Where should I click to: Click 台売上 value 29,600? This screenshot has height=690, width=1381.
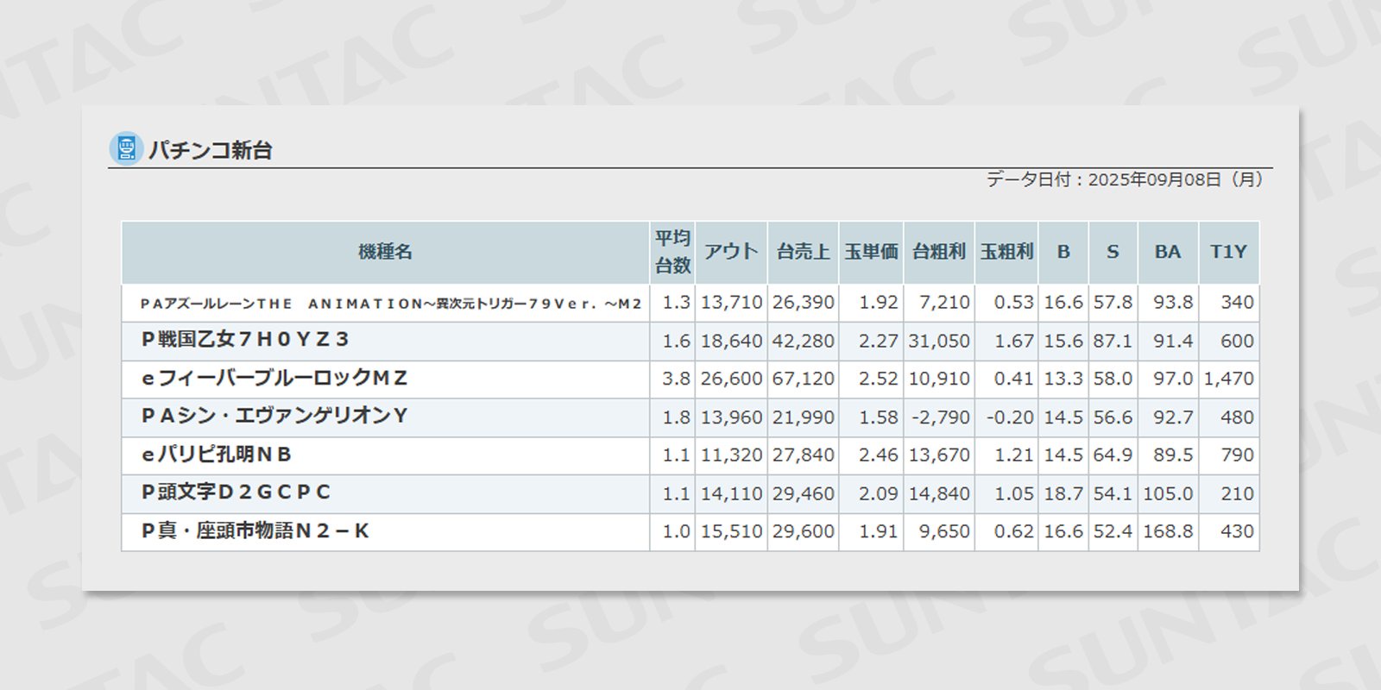(x=803, y=531)
